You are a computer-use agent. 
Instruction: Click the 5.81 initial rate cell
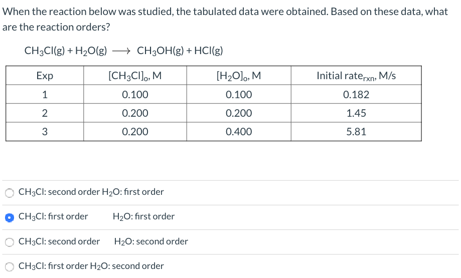[x=356, y=132]
